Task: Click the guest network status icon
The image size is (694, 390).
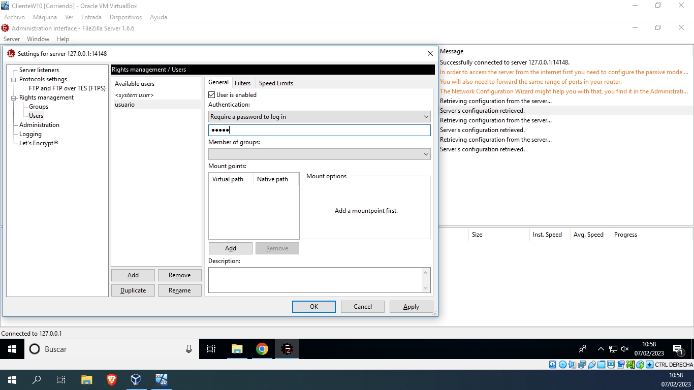Action: (x=613, y=349)
